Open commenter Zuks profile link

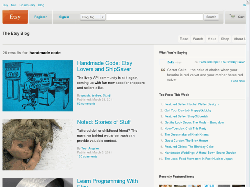pyautogui.click(x=171, y=62)
